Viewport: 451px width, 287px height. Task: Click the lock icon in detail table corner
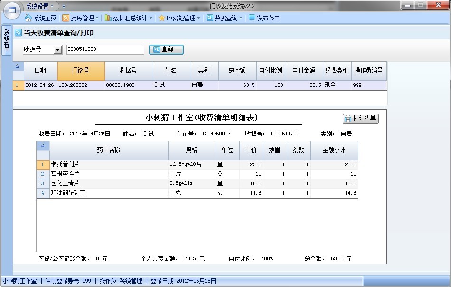tap(43, 145)
